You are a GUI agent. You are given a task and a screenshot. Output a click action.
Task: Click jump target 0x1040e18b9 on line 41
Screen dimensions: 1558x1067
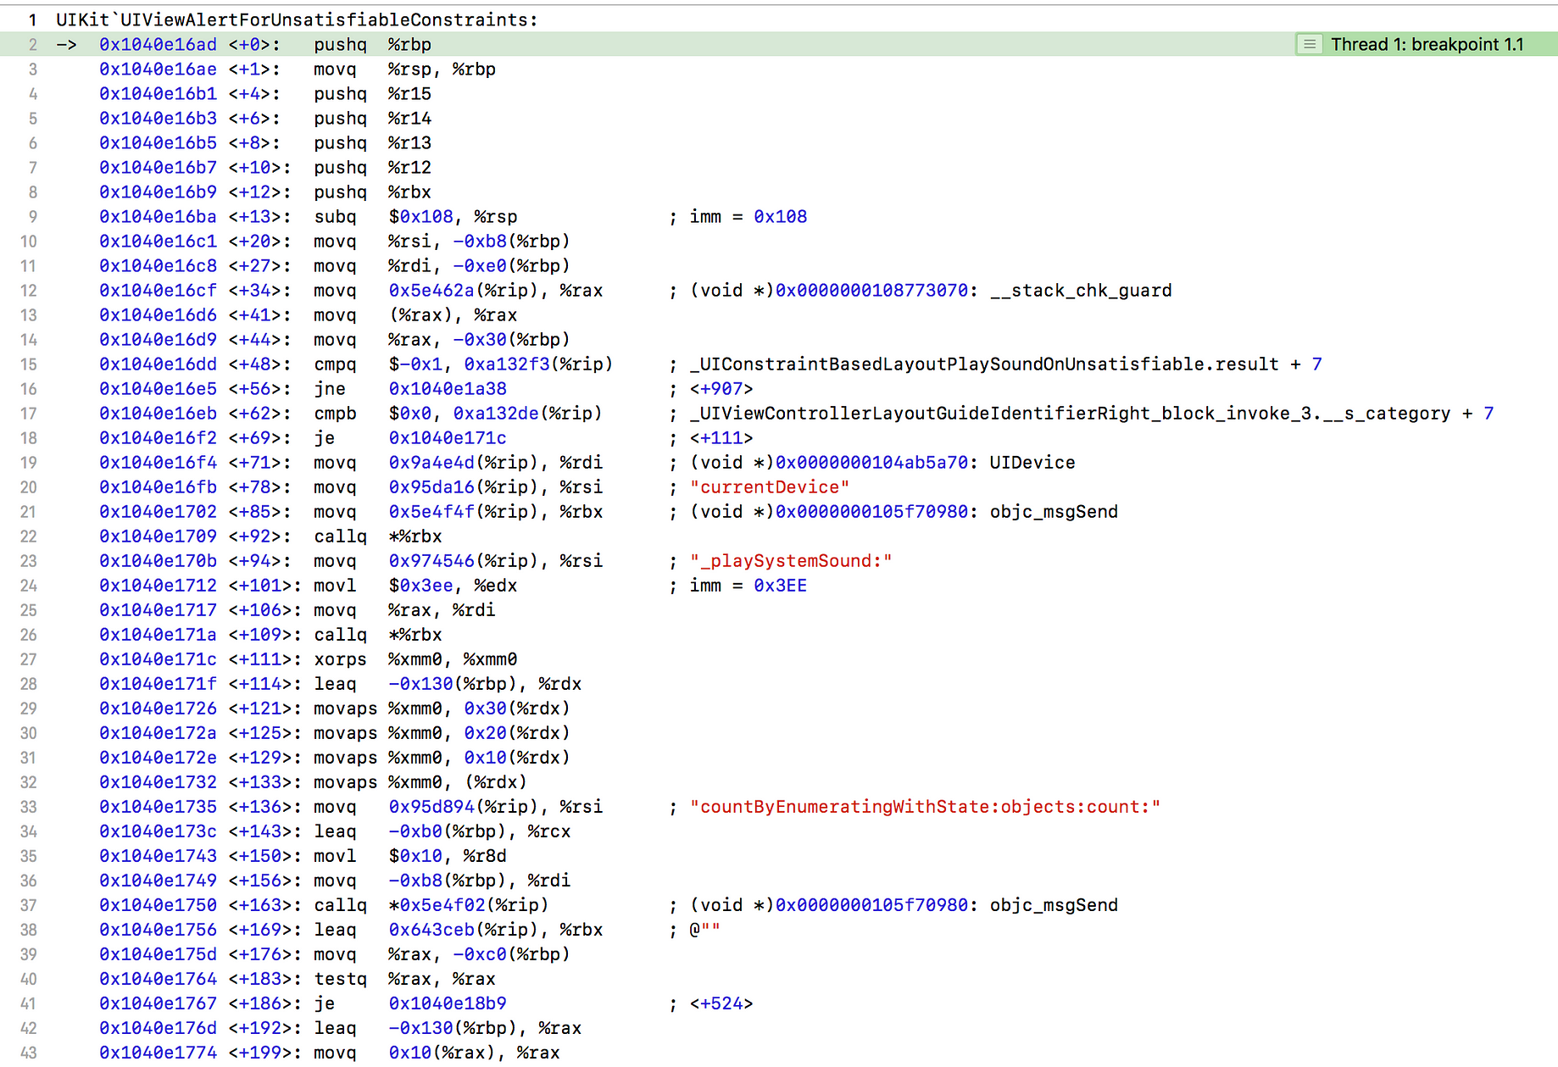pos(448,1003)
